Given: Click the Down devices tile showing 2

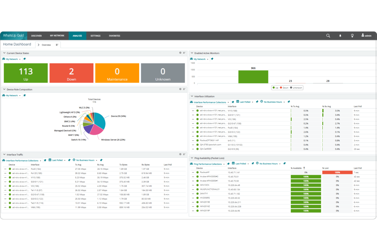Looking at the screenshot, I should click(x=71, y=73).
